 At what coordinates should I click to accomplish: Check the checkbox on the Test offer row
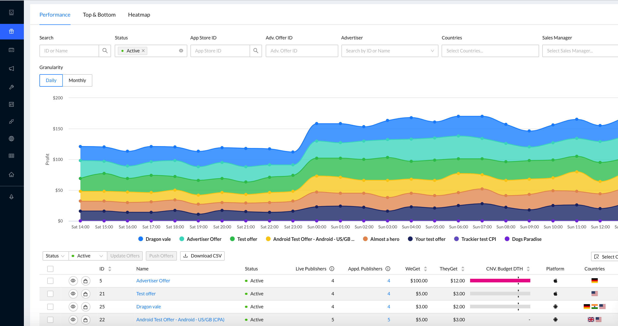(50, 294)
